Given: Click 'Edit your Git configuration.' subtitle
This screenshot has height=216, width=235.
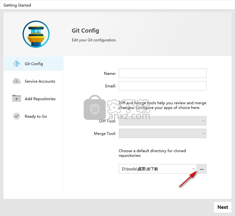Looking at the screenshot, I should click(x=94, y=40).
